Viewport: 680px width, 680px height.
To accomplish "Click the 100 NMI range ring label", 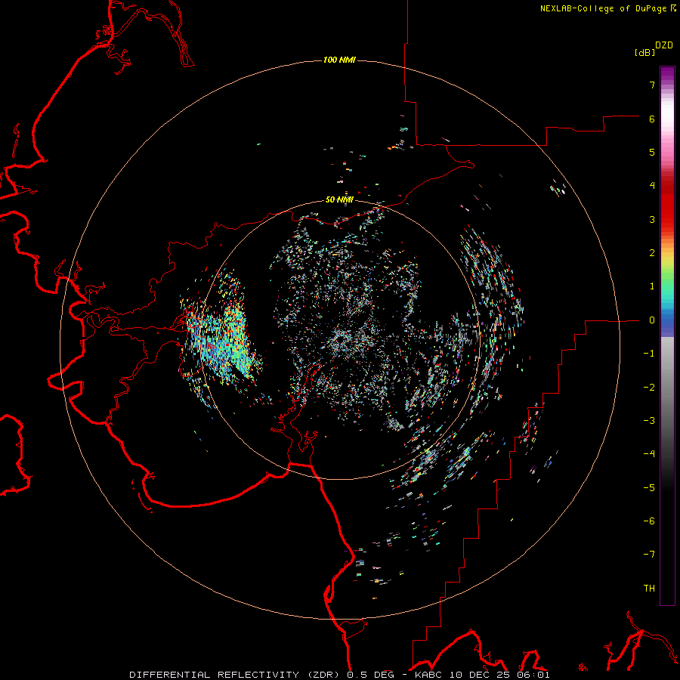I will [x=339, y=60].
